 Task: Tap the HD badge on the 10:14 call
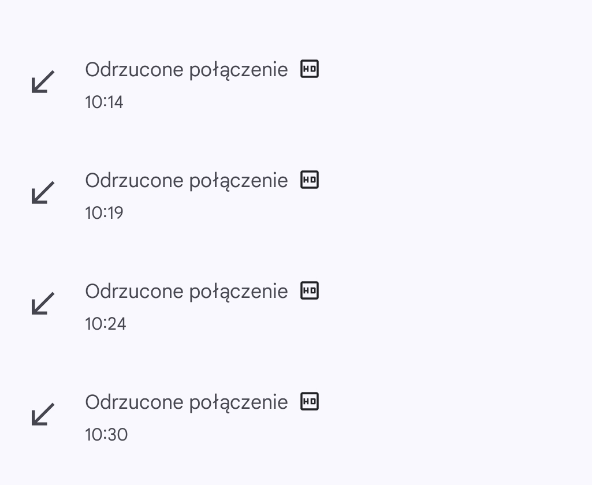point(310,69)
